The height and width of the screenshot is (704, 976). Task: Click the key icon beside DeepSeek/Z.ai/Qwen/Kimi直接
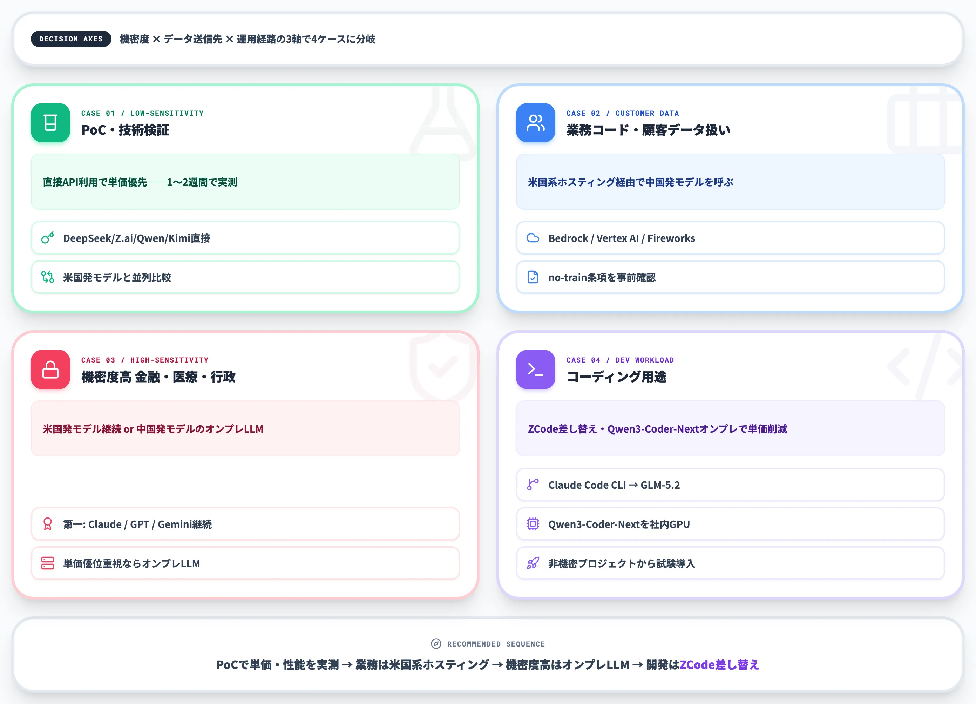(x=48, y=238)
